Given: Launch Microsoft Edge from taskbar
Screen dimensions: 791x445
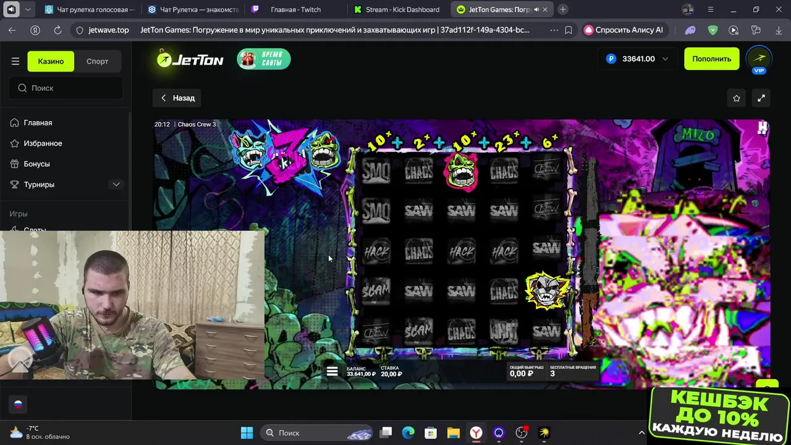Looking at the screenshot, I should tap(408, 433).
